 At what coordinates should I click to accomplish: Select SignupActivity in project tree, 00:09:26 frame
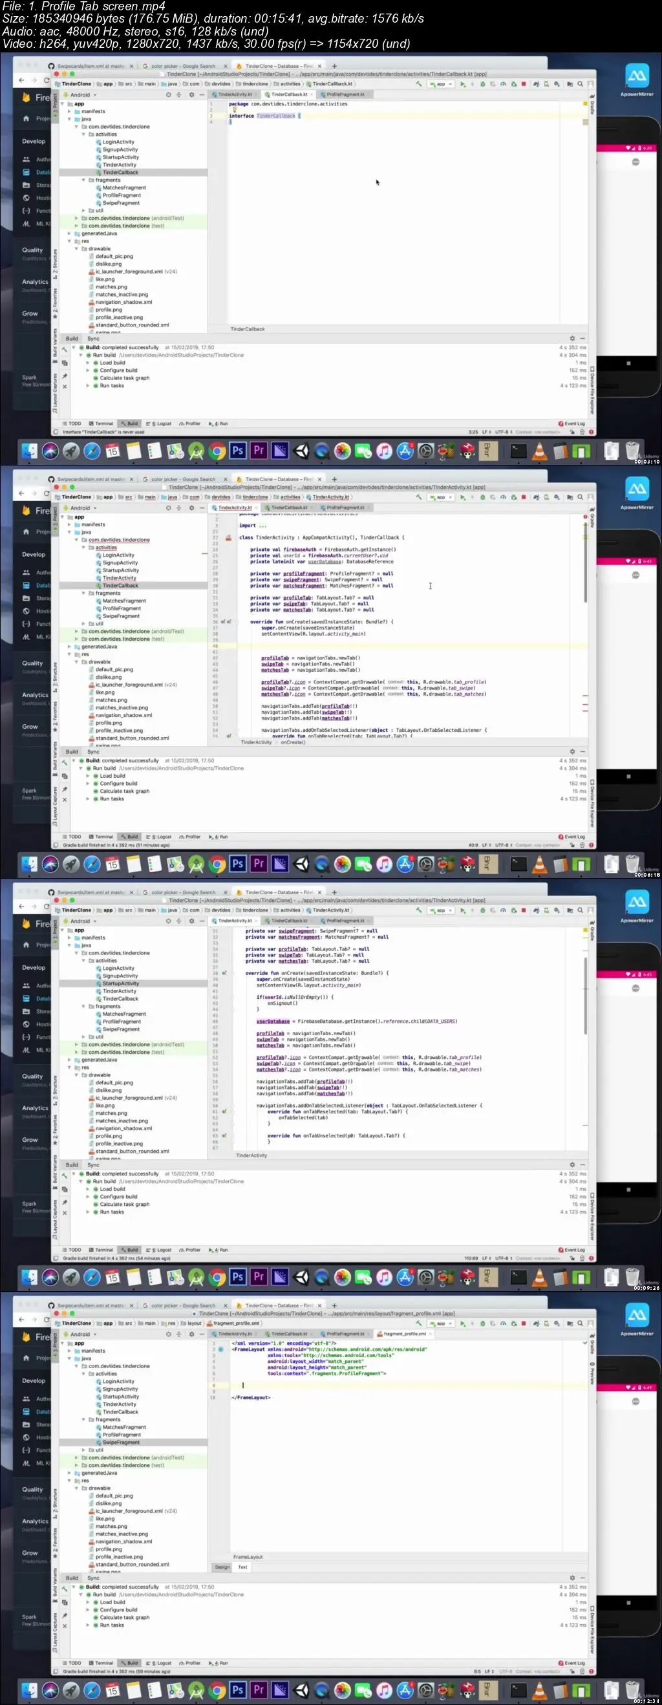click(120, 976)
